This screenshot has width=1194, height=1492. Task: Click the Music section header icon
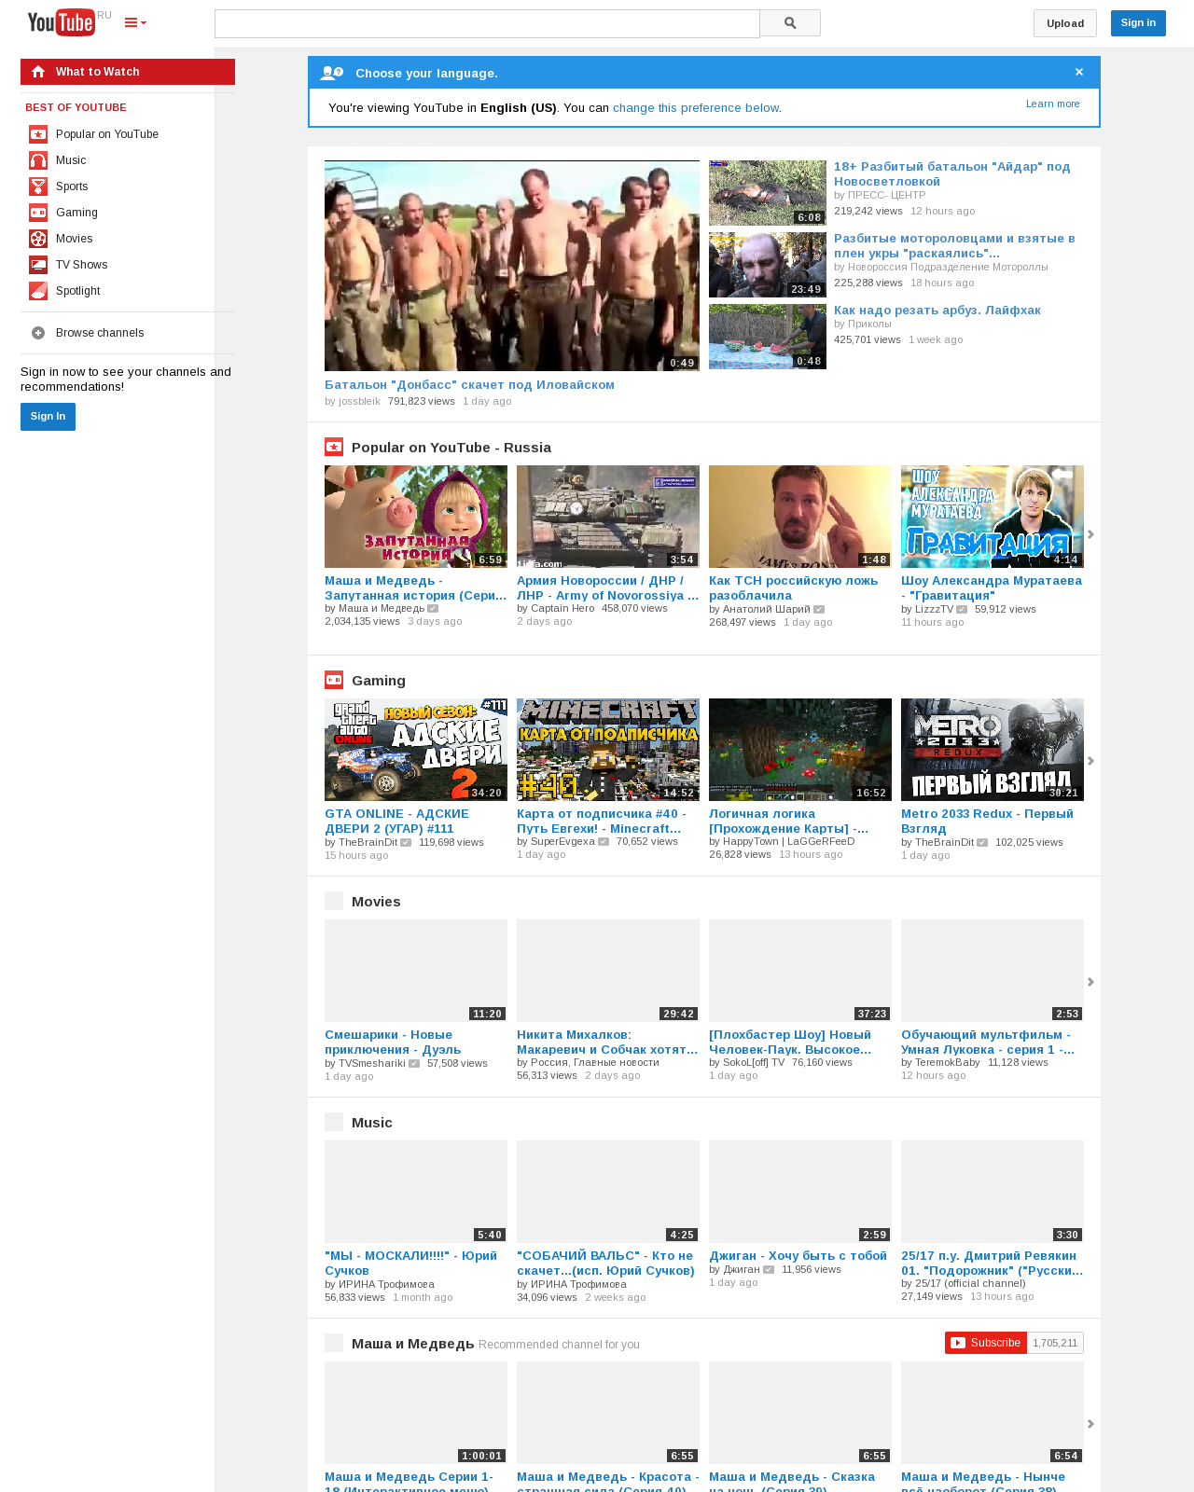pos(334,1122)
